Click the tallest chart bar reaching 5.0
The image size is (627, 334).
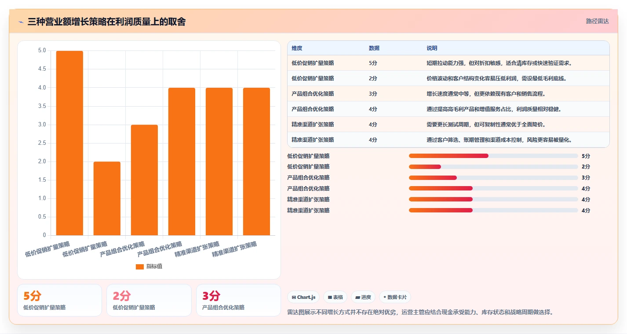pos(69,143)
